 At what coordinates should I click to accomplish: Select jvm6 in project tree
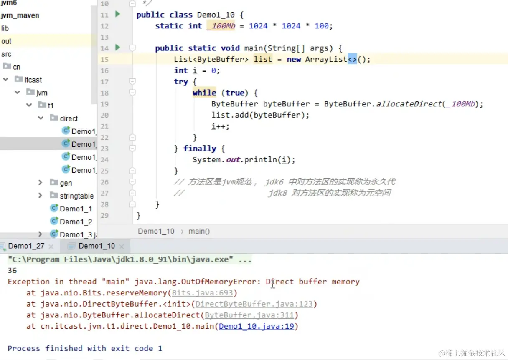click(8, 3)
